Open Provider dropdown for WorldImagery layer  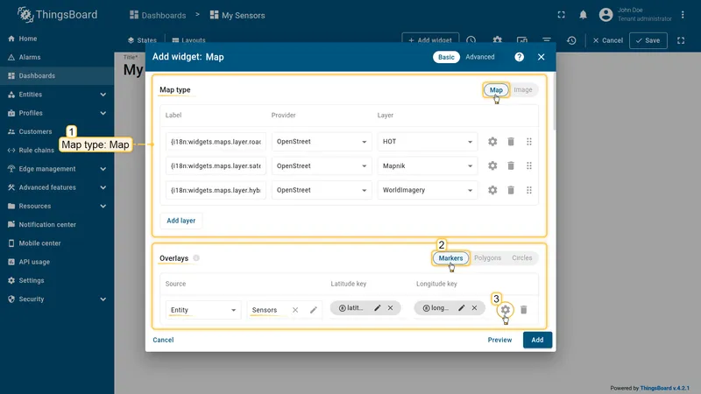[322, 190]
